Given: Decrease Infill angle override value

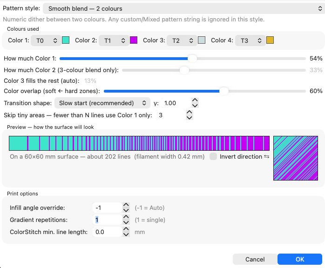Looking at the screenshot, I should tap(126, 210).
